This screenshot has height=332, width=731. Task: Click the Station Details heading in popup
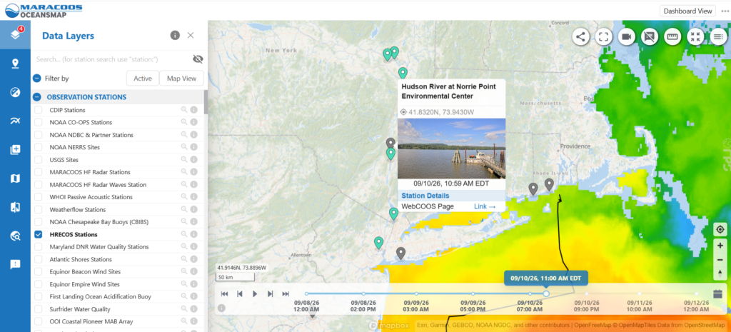click(425, 196)
